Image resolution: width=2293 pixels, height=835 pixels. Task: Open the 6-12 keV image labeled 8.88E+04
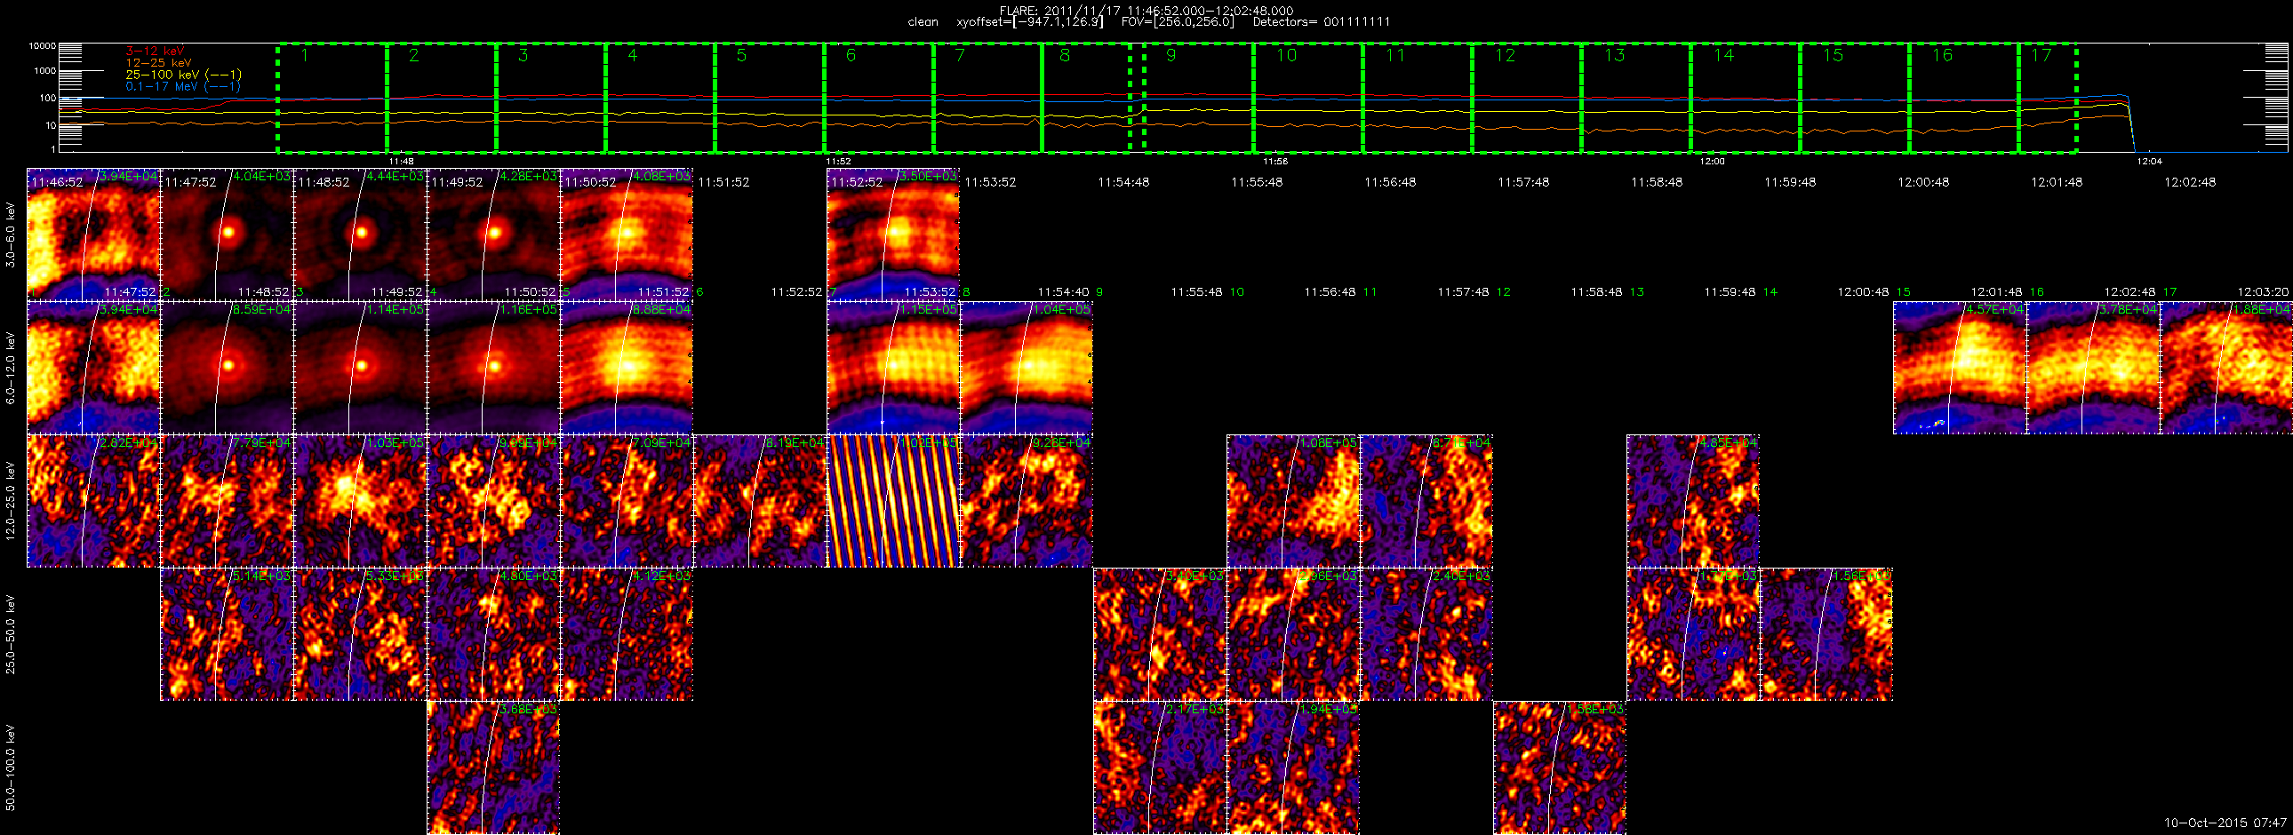pyautogui.click(x=627, y=367)
